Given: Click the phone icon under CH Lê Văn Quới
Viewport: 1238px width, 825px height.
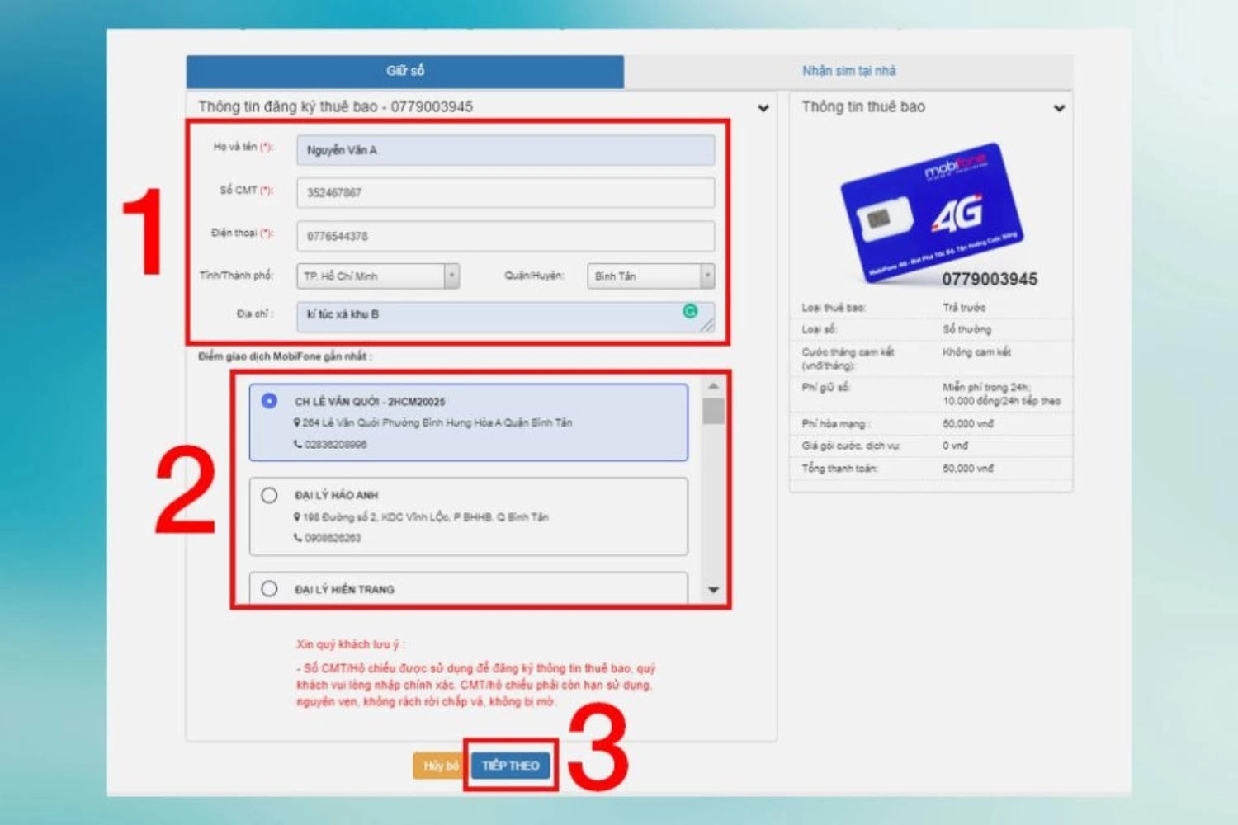Looking at the screenshot, I should click(298, 444).
